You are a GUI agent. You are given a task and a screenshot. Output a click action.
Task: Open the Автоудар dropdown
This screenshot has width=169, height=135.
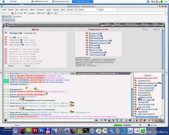[x=32, y=13]
